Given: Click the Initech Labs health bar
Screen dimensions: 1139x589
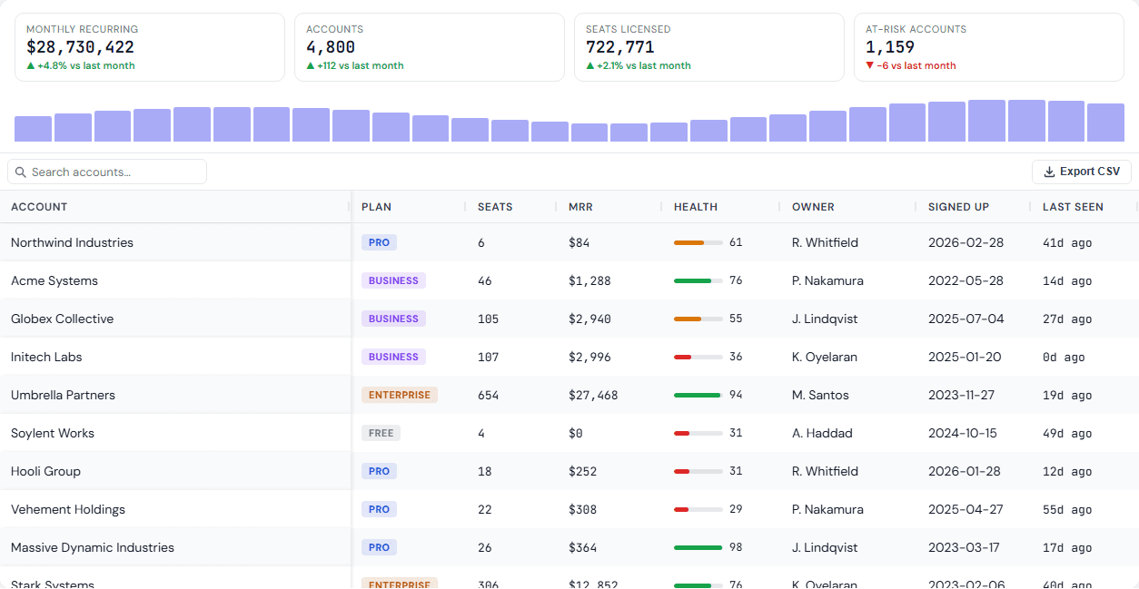Looking at the screenshot, I should [698, 357].
